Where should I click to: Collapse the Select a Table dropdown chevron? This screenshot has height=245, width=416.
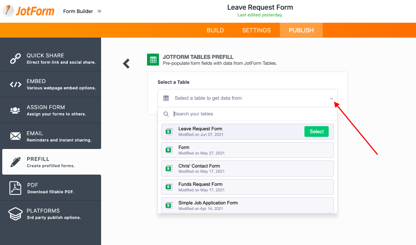331,98
